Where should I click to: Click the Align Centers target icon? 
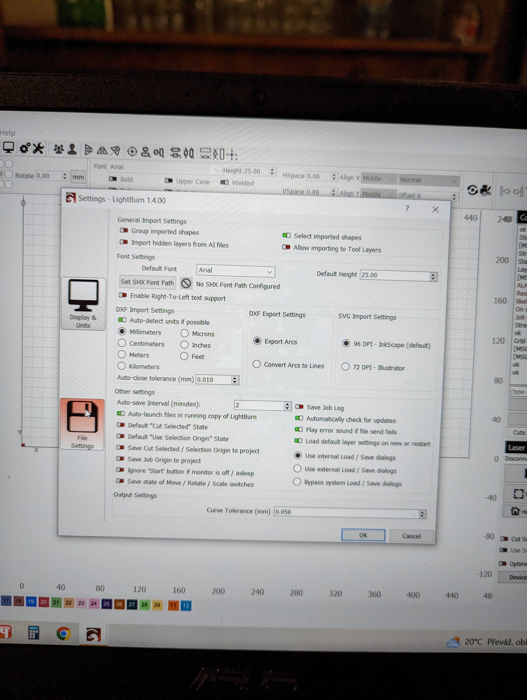click(x=132, y=152)
